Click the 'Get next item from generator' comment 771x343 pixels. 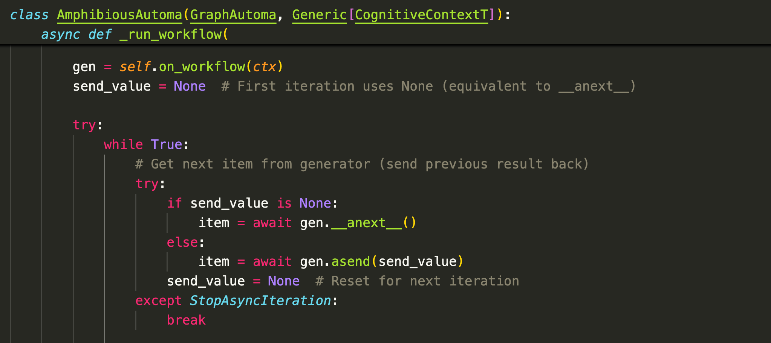click(362, 164)
